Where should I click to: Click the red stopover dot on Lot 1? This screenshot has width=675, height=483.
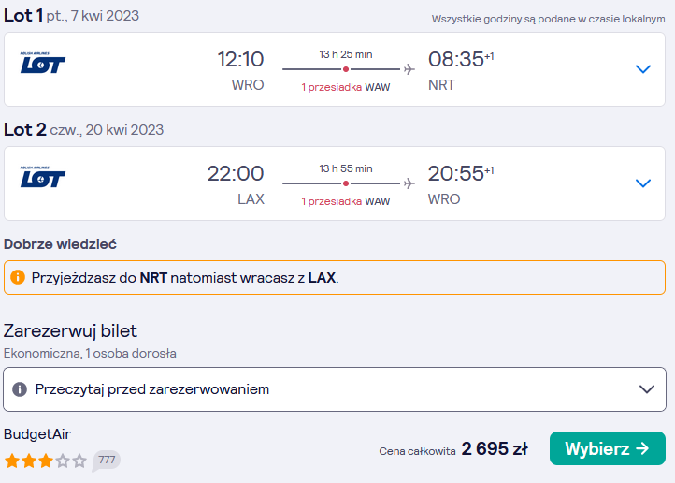[346, 69]
